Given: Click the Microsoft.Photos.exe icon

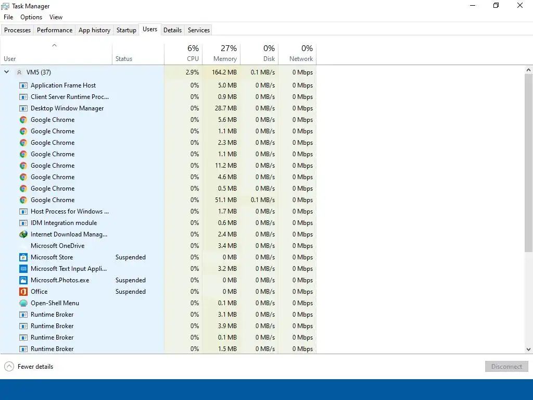Looking at the screenshot, I should pos(23,280).
